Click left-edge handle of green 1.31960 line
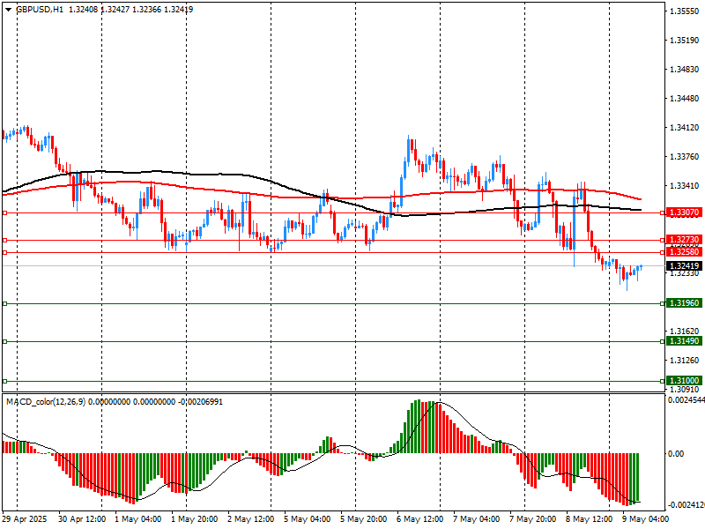Viewport: 705px width, 529px height. (x=5, y=304)
